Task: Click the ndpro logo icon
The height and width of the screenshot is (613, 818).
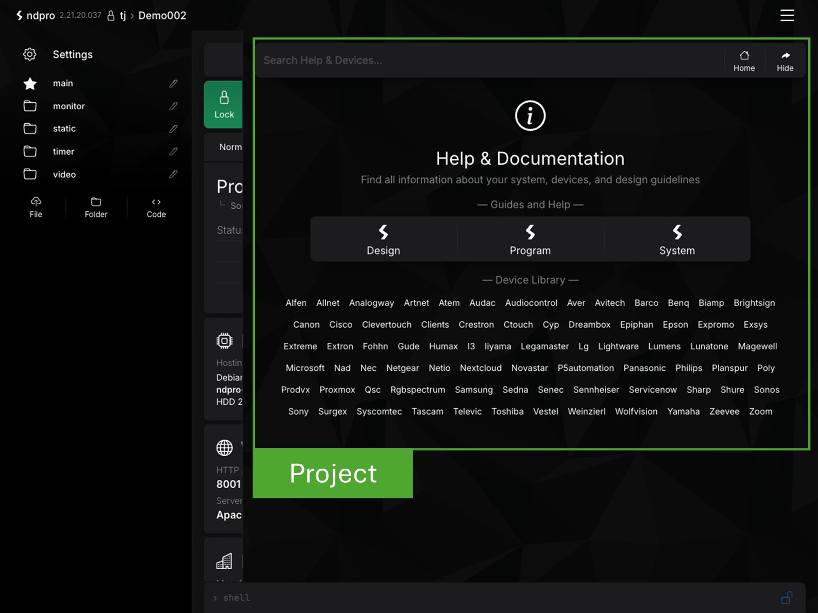Action: coord(19,16)
